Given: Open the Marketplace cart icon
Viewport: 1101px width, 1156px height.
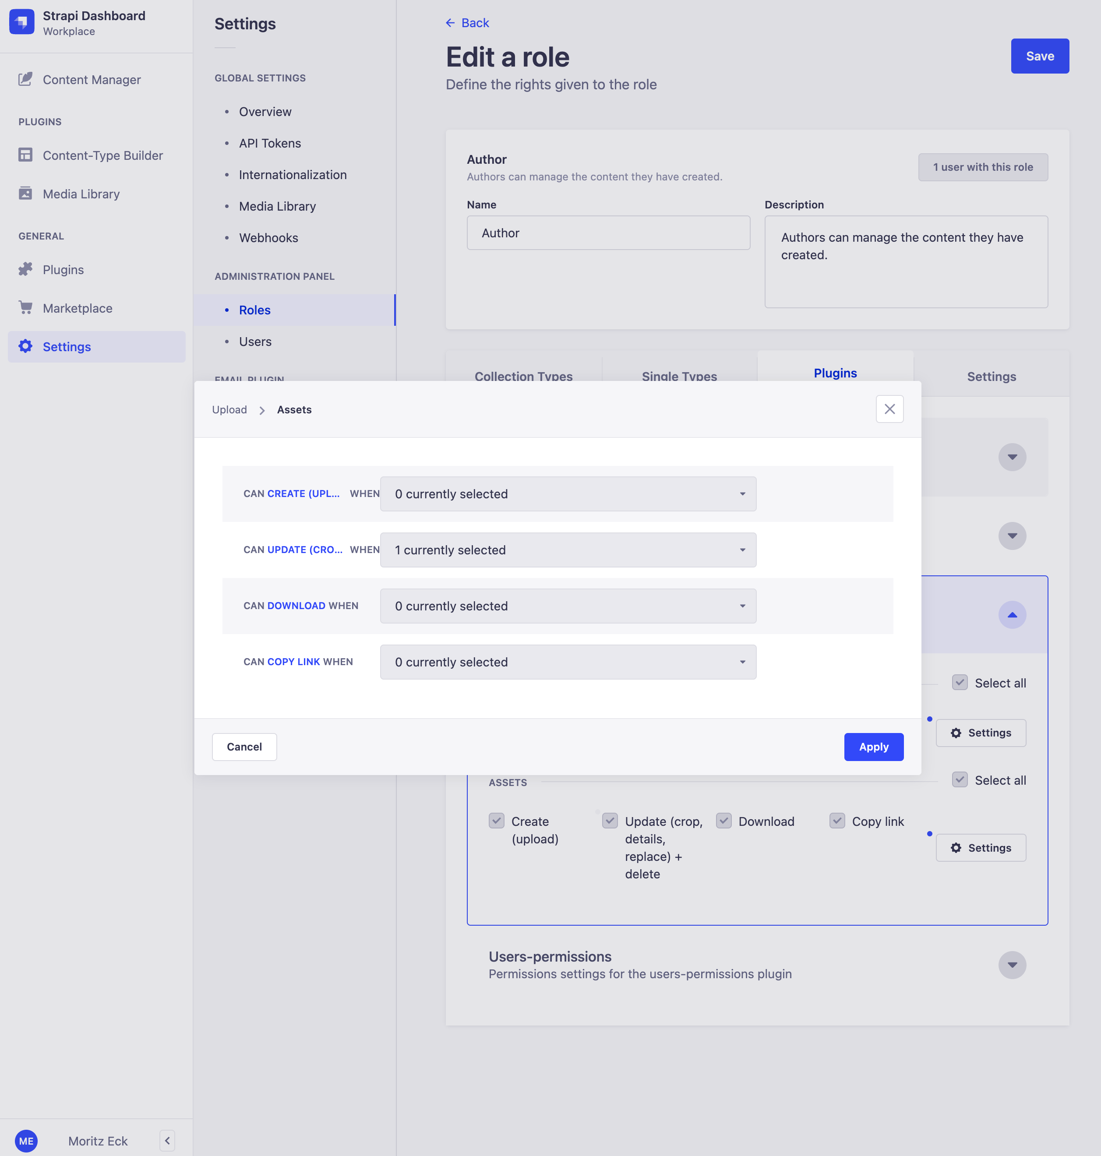Looking at the screenshot, I should pyautogui.click(x=26, y=307).
